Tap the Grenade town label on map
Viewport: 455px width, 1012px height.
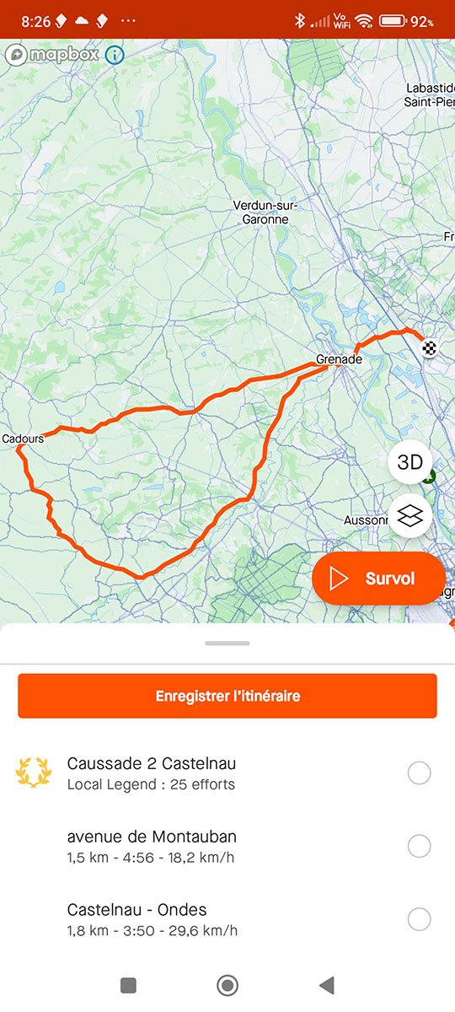click(x=339, y=359)
